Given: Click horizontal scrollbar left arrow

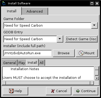Looking at the screenshot, I should point(4,83).
